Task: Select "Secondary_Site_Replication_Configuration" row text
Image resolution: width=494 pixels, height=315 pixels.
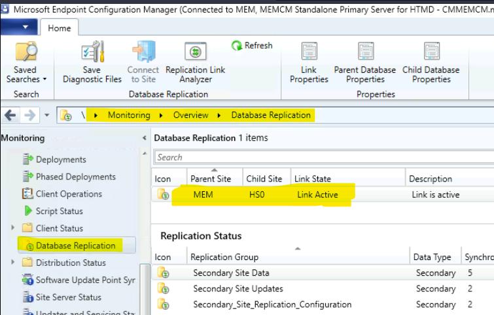Action: [272, 305]
